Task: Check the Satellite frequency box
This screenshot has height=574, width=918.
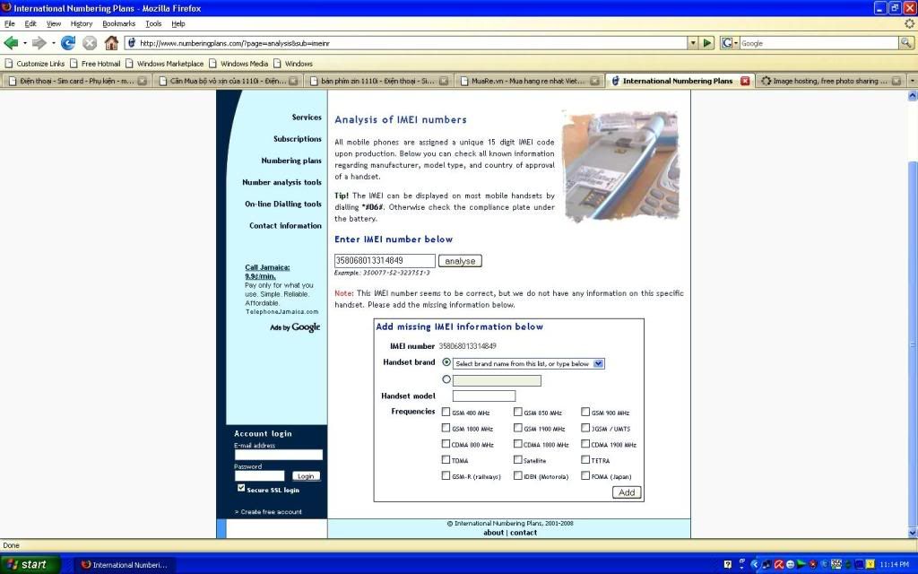Action: (x=517, y=460)
